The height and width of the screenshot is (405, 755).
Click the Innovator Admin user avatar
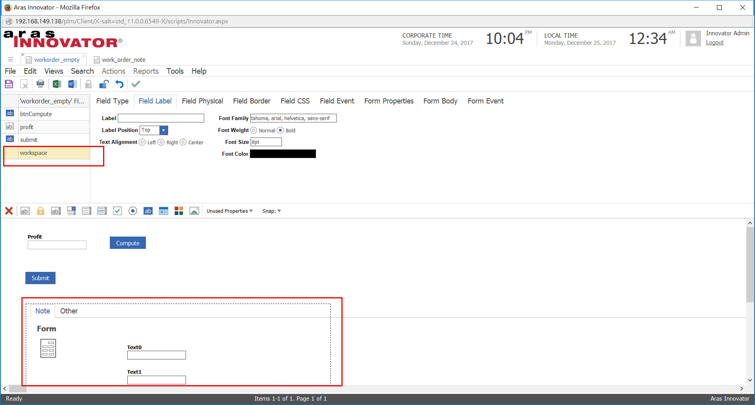pyautogui.click(x=693, y=38)
